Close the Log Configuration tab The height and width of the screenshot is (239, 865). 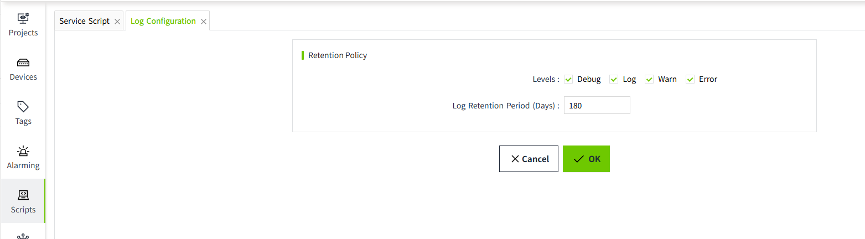[204, 22]
